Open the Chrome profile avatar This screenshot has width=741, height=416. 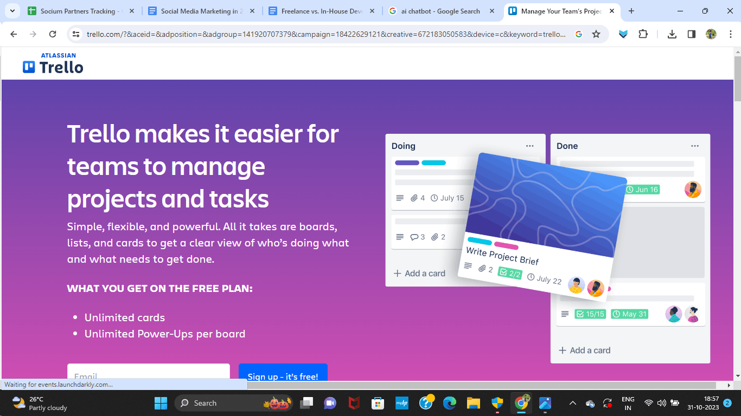[x=711, y=34]
